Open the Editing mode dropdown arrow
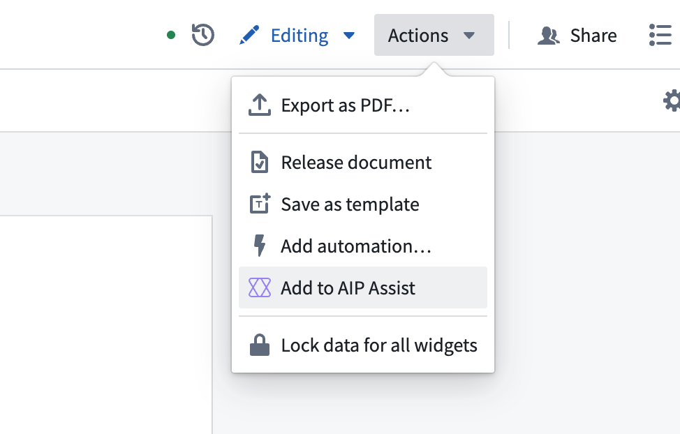The height and width of the screenshot is (434, 680). pyautogui.click(x=348, y=35)
